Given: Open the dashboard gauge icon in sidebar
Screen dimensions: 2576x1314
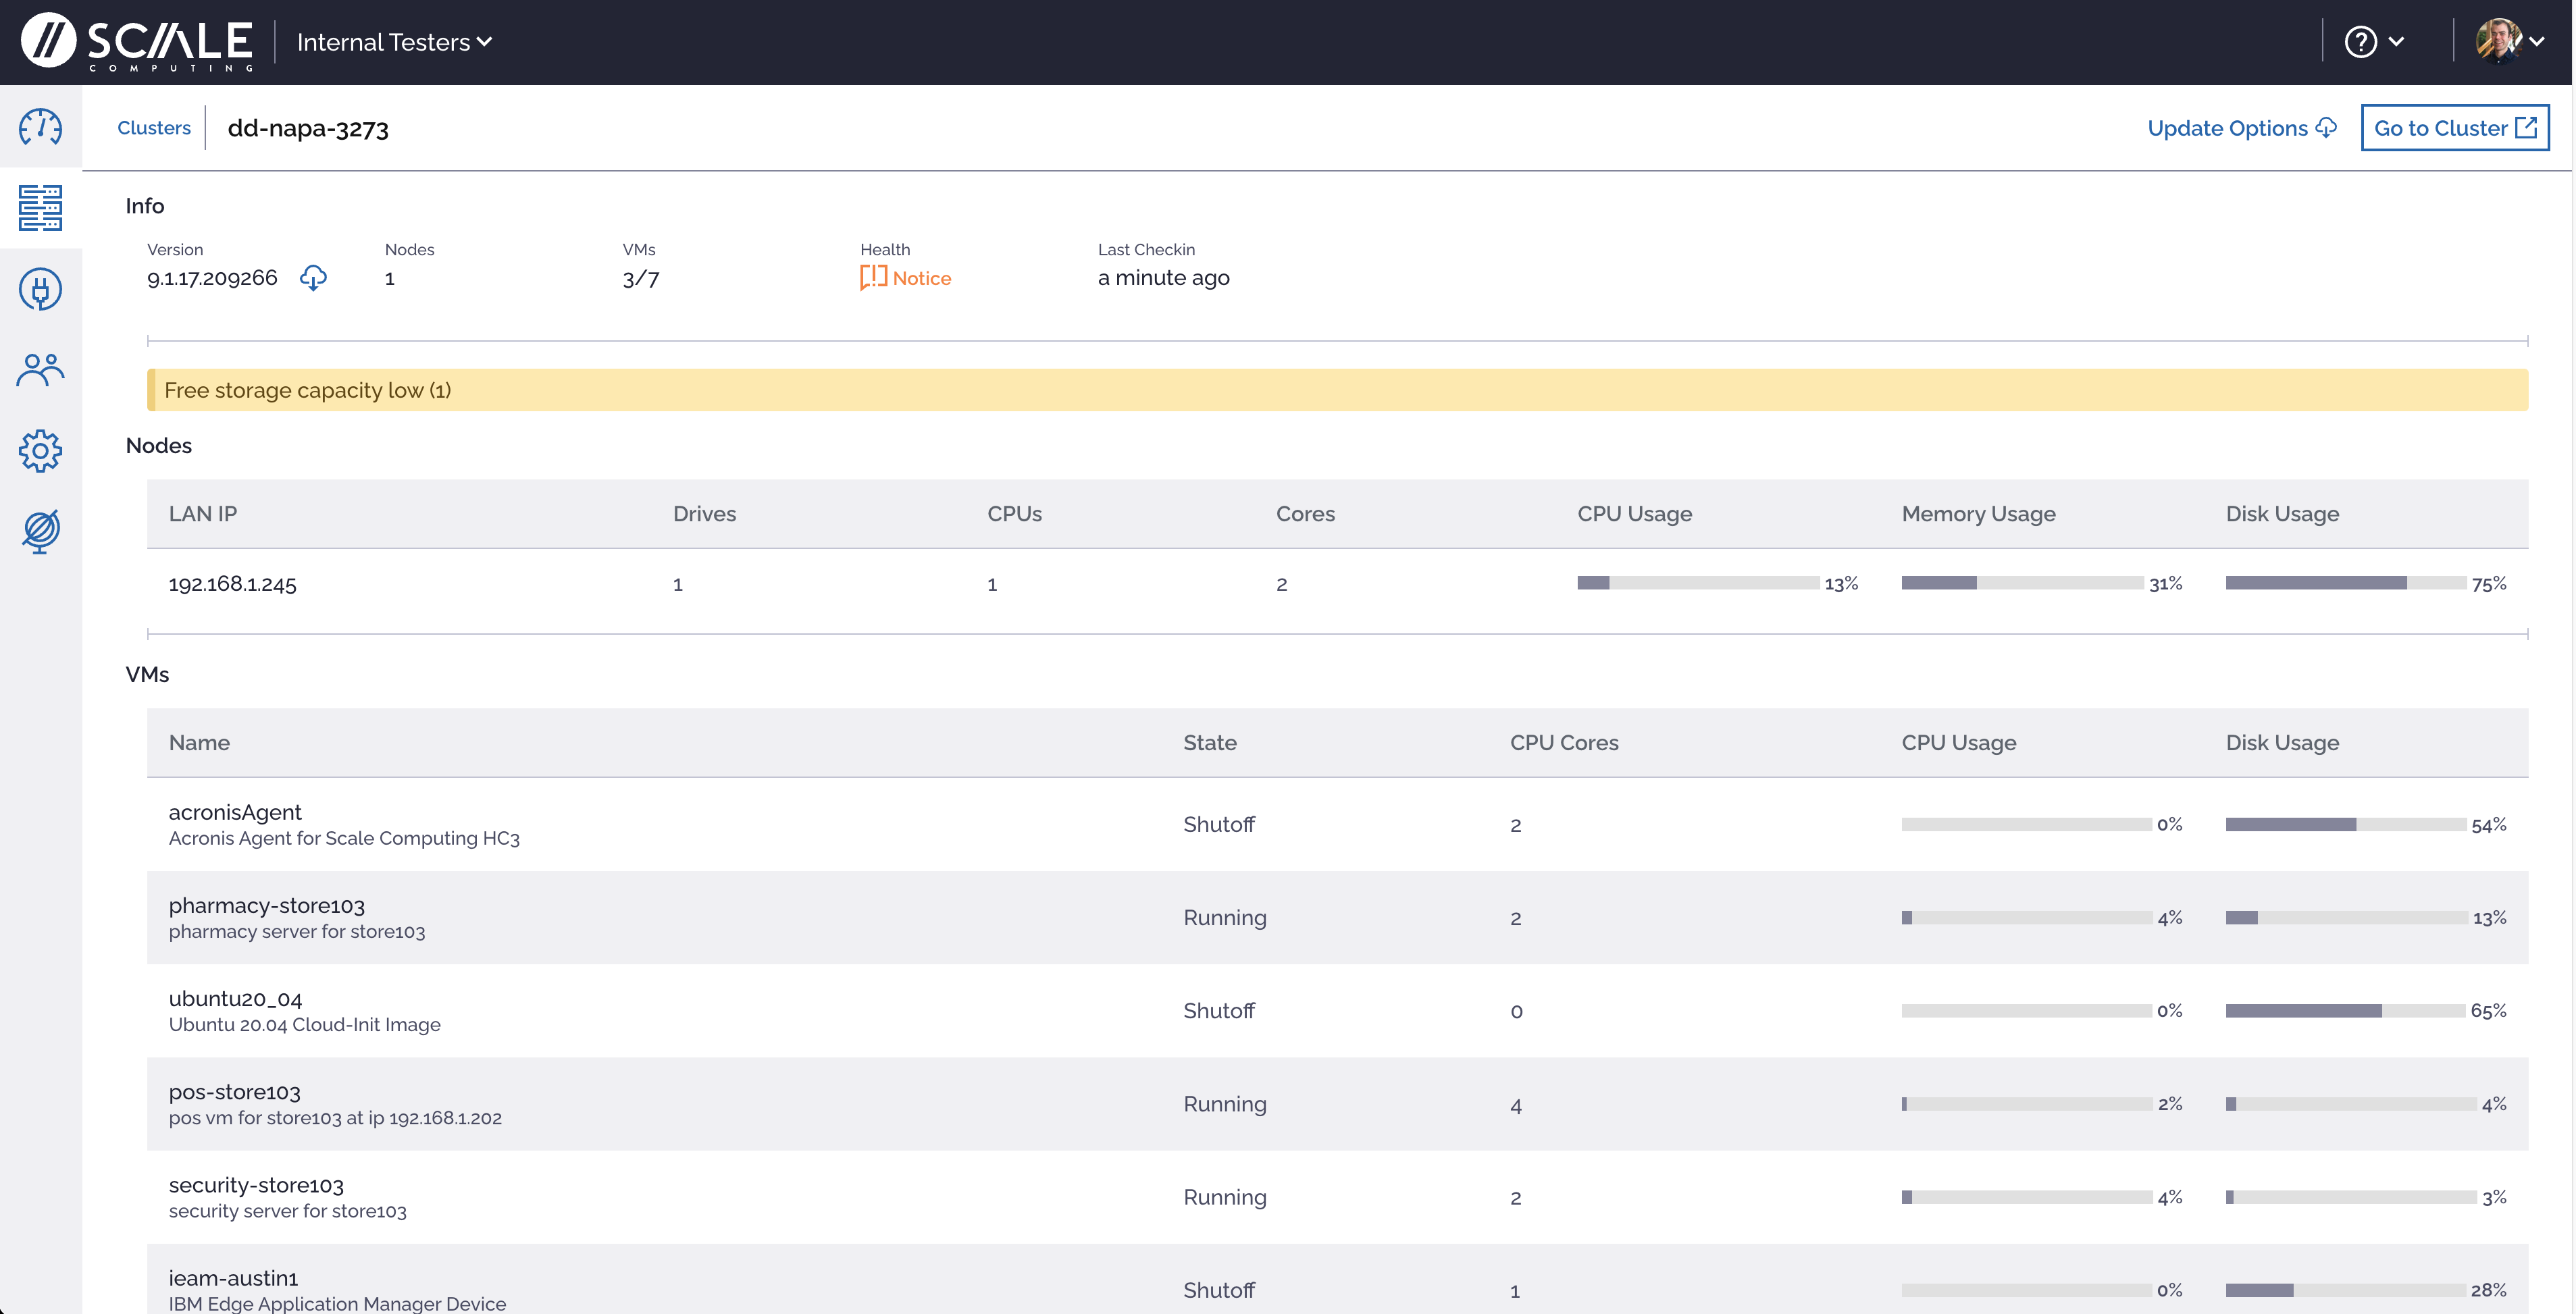Looking at the screenshot, I should click(40, 127).
